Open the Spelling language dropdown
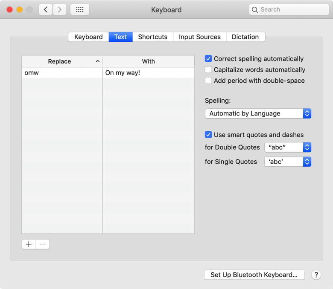Image resolution: width=333 pixels, height=289 pixels. [258, 113]
